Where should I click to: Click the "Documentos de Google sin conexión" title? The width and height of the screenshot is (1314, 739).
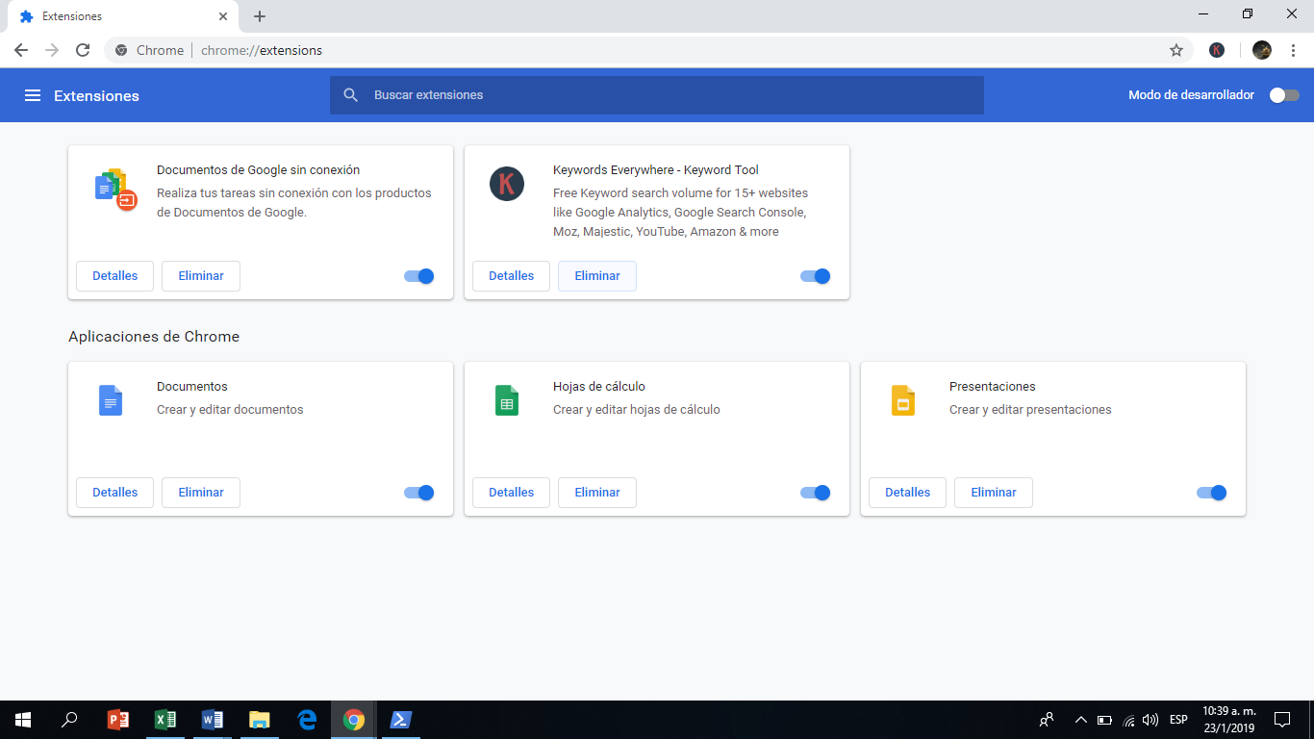tap(259, 170)
